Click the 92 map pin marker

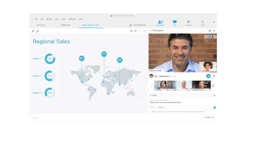[x=82, y=58]
